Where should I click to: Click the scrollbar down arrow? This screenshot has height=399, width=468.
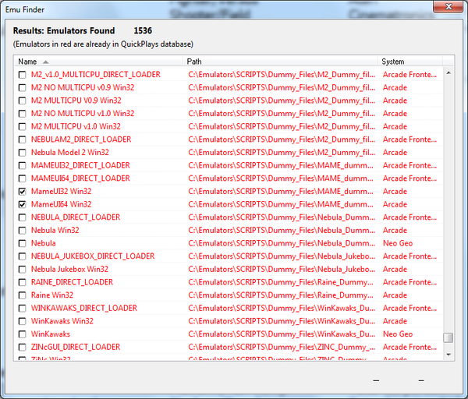coord(448,355)
